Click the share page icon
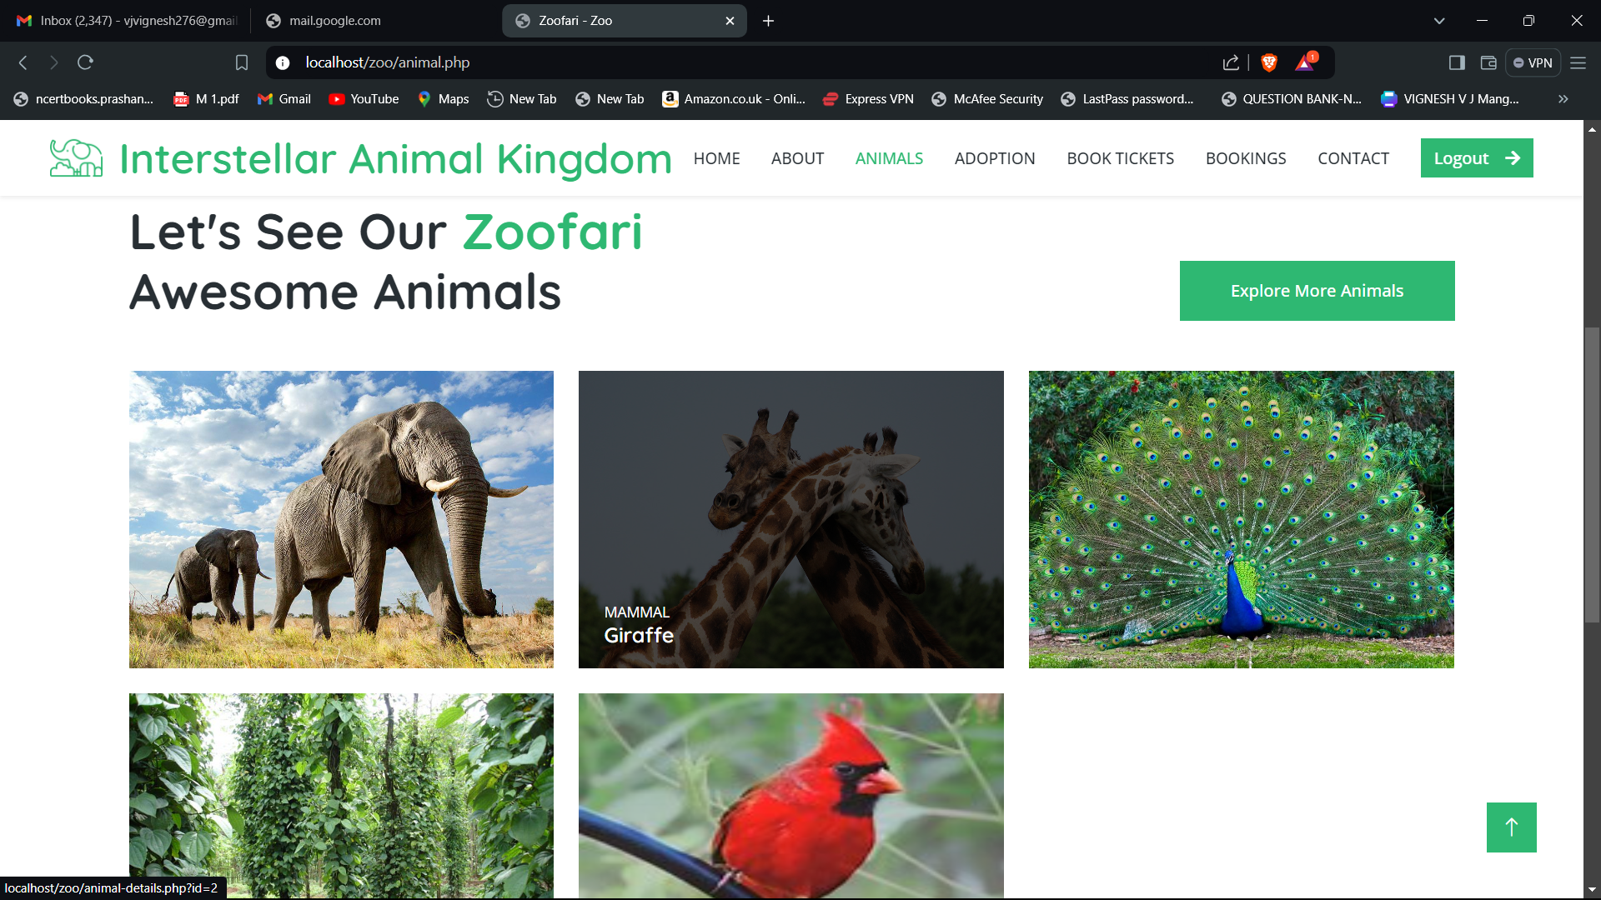This screenshot has width=1601, height=900. pyautogui.click(x=1231, y=62)
